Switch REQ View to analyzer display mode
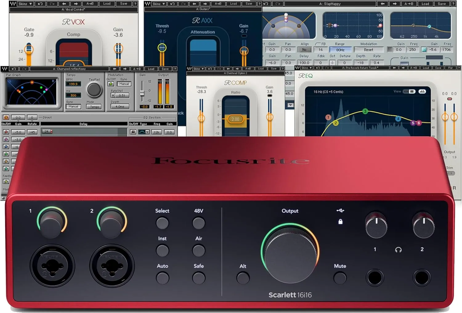 [422, 91]
